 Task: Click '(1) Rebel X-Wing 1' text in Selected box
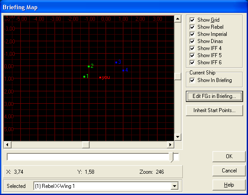tap(55, 186)
